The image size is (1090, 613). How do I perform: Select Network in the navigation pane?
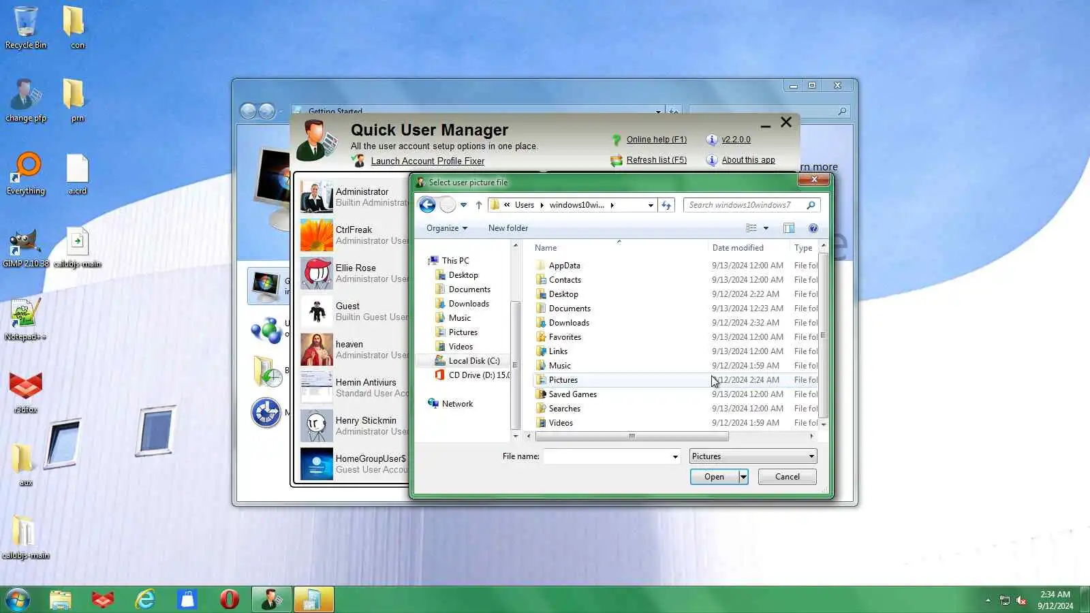pyautogui.click(x=457, y=404)
